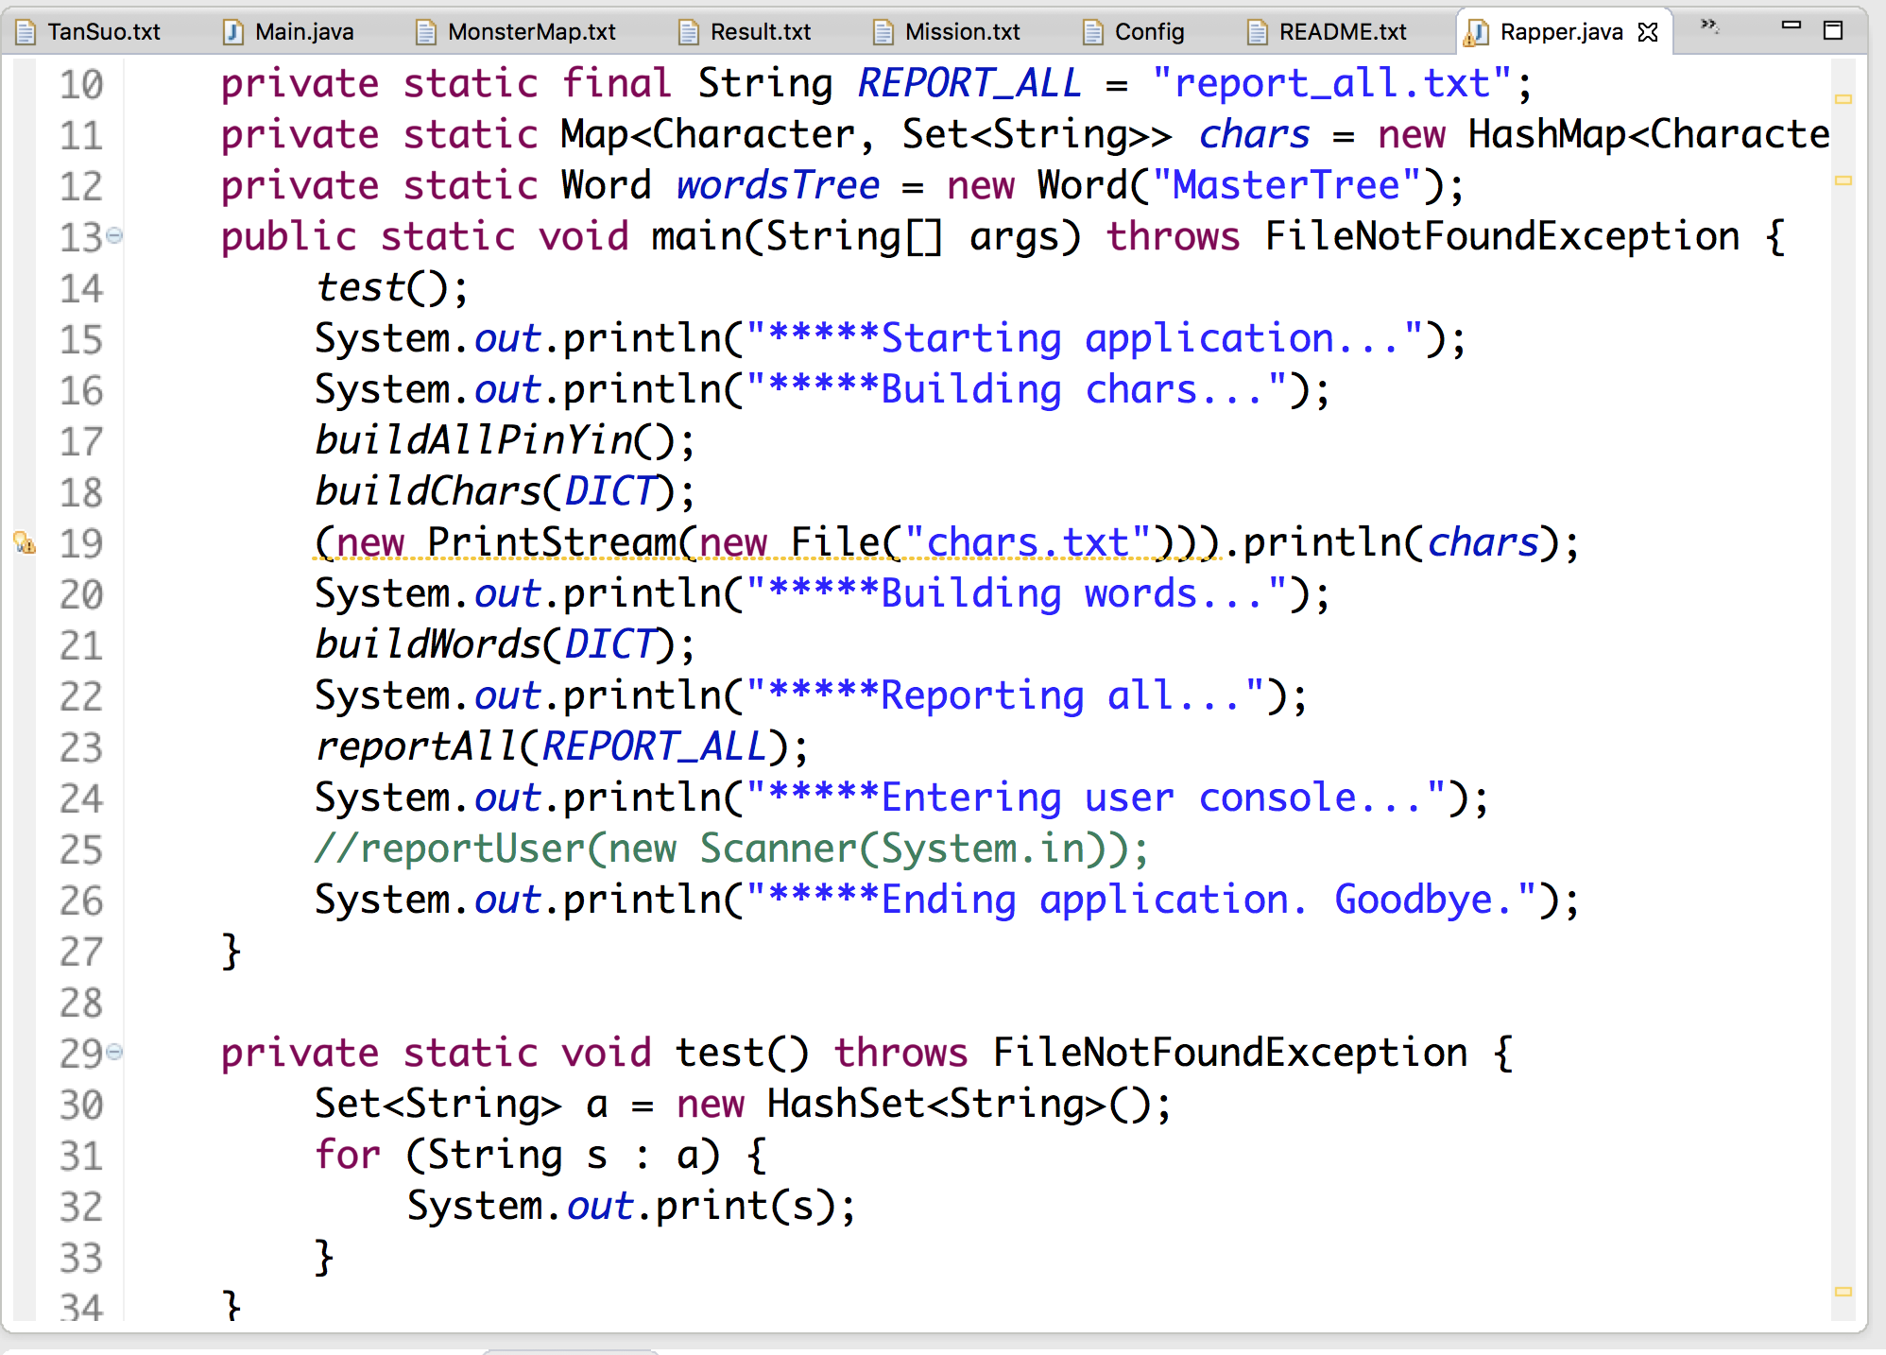Click the "Ending application. Goodbye." string
Image resolution: width=1886 pixels, height=1355 pixels.
point(1142,900)
